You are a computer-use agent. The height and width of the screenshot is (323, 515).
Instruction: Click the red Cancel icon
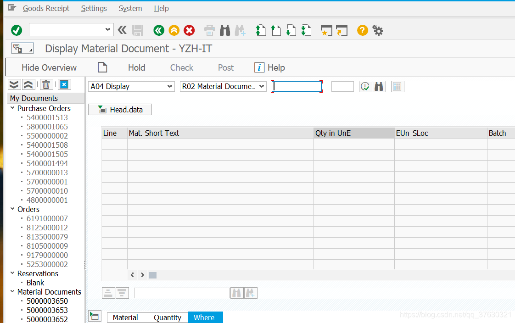tap(189, 30)
